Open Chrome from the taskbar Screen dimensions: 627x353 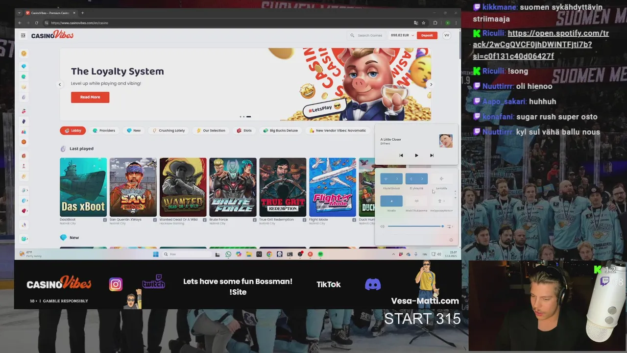point(269,254)
